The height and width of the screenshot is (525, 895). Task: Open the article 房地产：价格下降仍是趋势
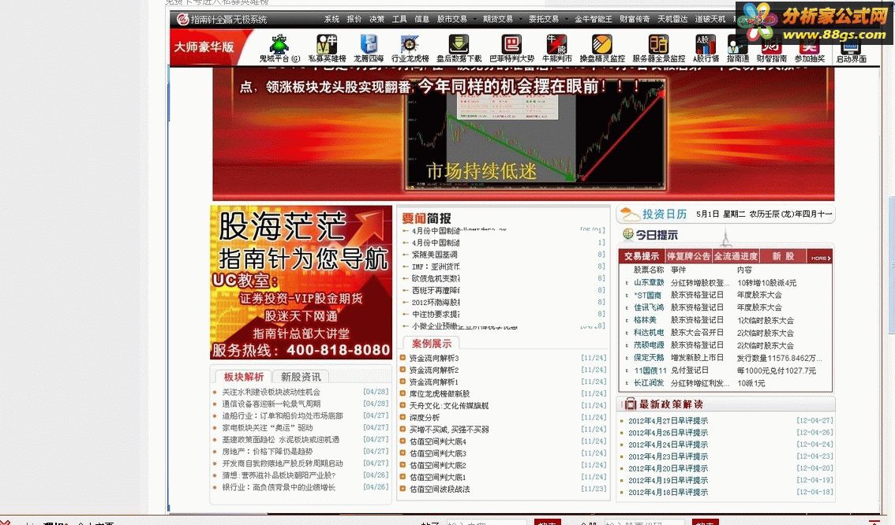point(267,451)
